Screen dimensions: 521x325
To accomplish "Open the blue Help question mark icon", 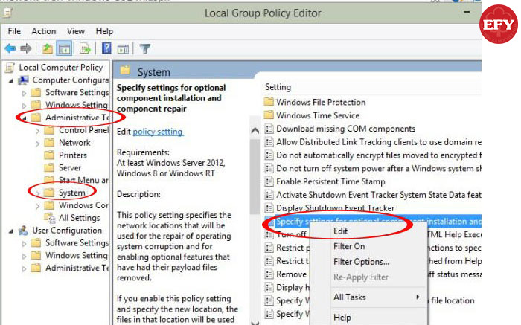I will click(x=106, y=48).
